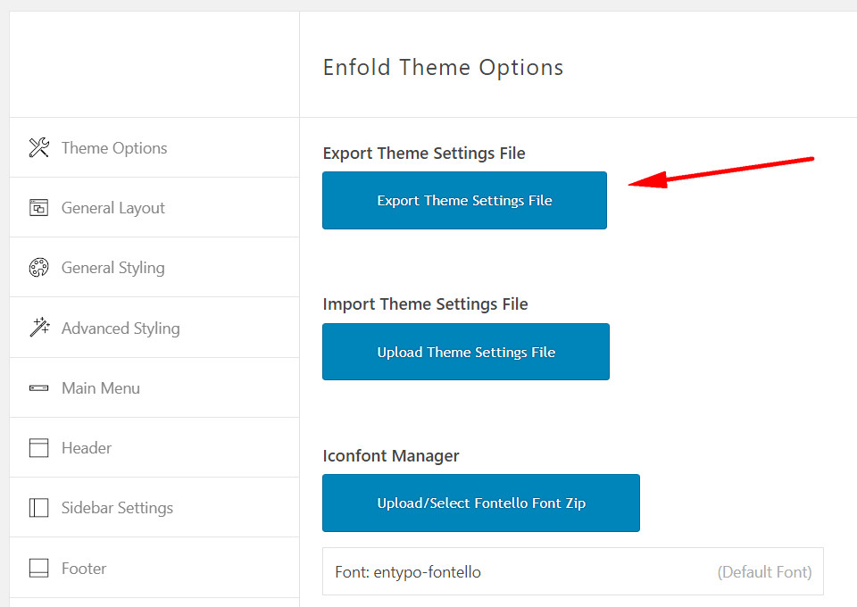857x607 pixels.
Task: Switch to the Footer tab
Action: tap(154, 568)
